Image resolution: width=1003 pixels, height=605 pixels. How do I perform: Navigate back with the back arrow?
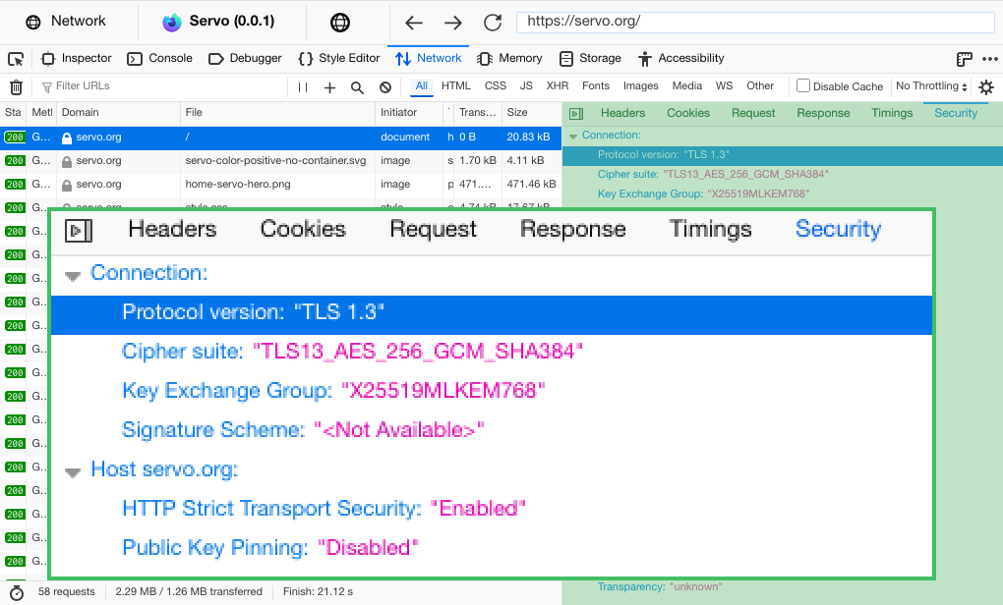point(413,22)
